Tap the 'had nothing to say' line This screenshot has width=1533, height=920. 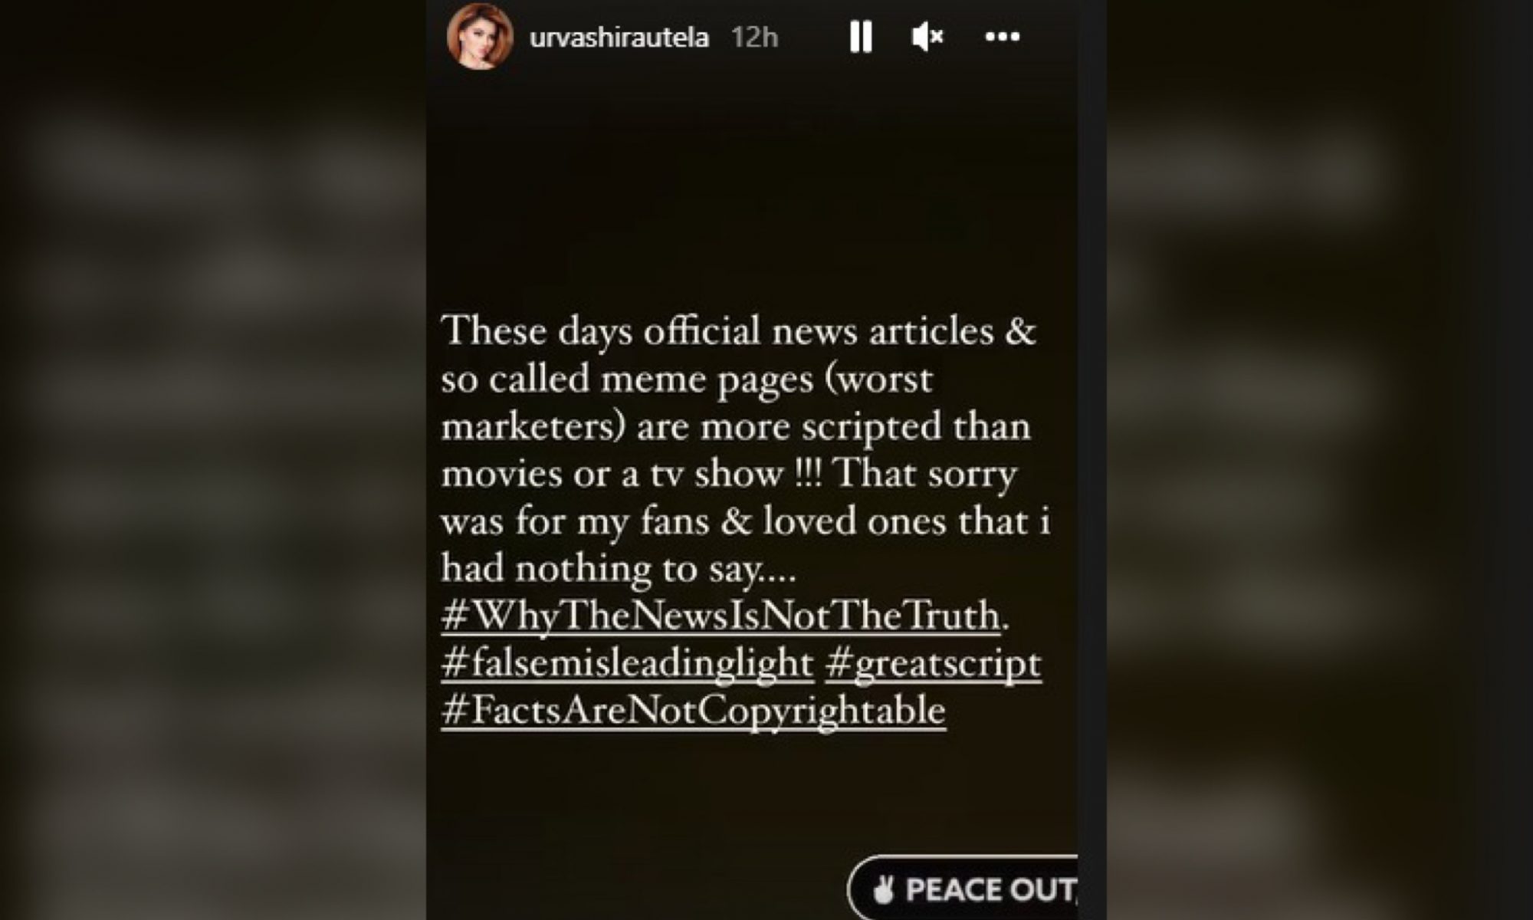(x=619, y=569)
